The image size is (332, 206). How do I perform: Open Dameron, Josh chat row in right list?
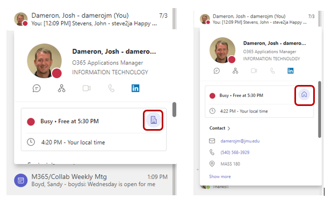[256, 19]
